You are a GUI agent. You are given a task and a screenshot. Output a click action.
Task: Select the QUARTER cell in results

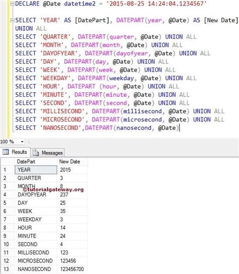[x=36, y=178]
